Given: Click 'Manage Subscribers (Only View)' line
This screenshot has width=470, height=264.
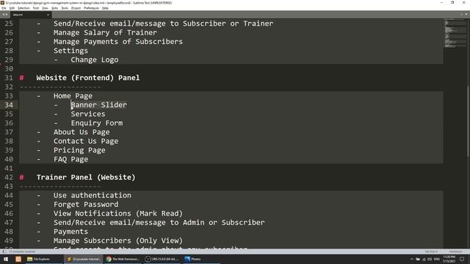Looking at the screenshot, I should point(118,241).
